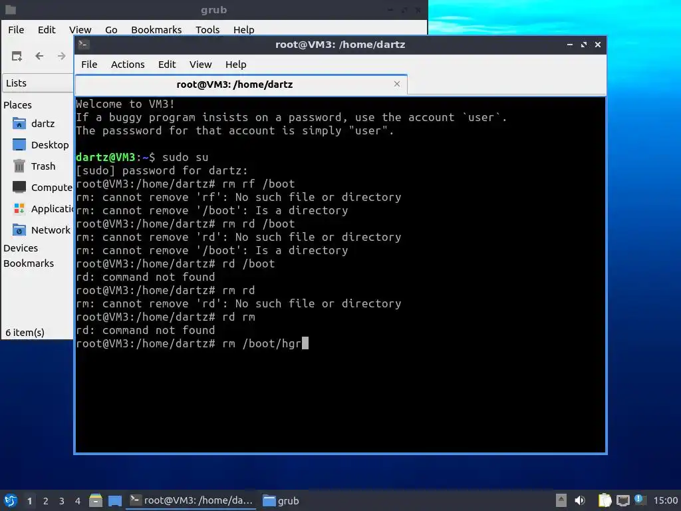Open the volume control tray icon
Viewport: 681px width, 511px height.
(580, 500)
